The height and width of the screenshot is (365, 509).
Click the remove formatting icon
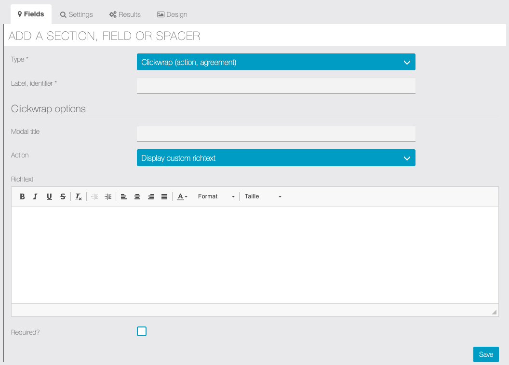[79, 196]
